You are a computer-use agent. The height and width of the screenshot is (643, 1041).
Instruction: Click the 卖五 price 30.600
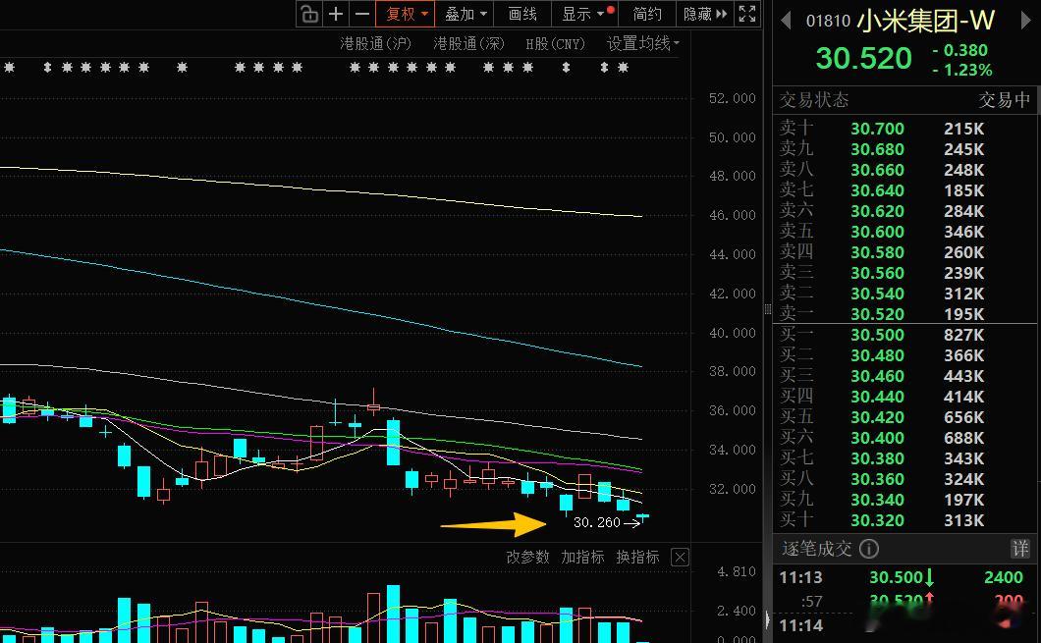pos(877,232)
